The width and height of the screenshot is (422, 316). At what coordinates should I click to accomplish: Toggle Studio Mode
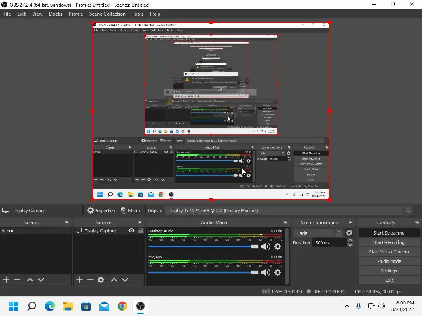(389, 261)
